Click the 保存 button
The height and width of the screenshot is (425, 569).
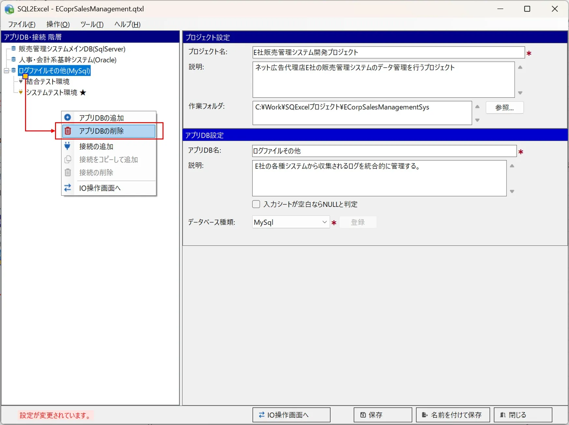383,415
